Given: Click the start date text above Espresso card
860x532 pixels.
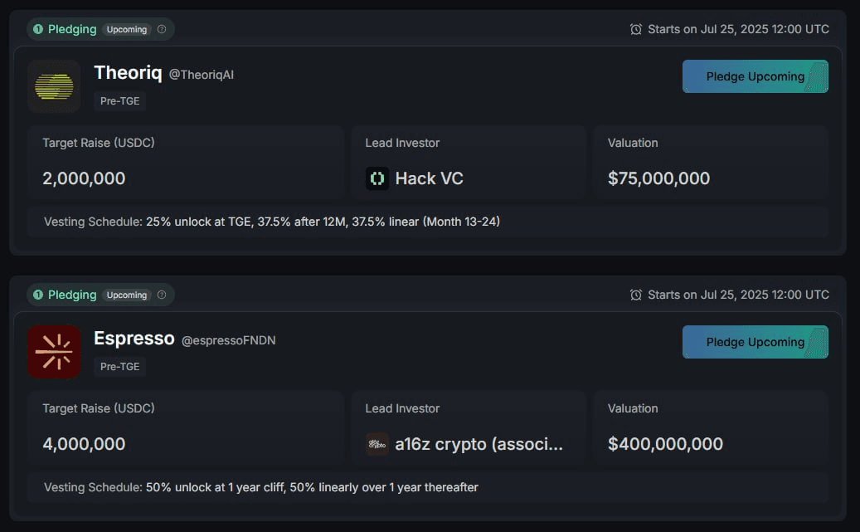Looking at the screenshot, I should pos(738,295).
